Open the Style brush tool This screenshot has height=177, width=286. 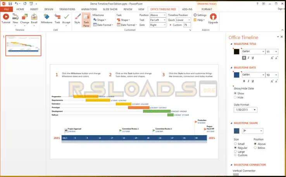[x=77, y=17]
